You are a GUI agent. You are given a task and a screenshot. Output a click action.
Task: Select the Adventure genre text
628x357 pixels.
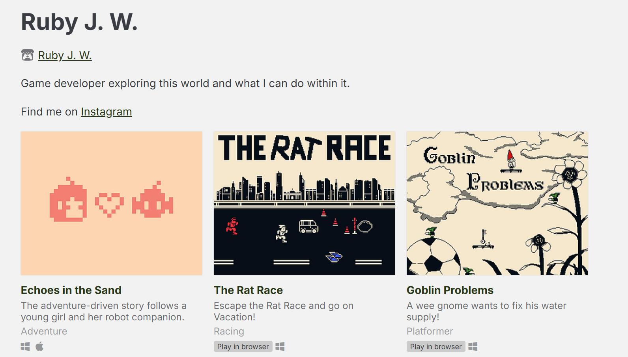click(44, 331)
